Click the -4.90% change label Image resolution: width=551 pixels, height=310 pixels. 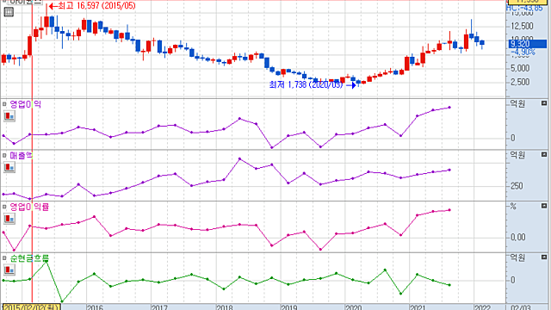click(523, 53)
